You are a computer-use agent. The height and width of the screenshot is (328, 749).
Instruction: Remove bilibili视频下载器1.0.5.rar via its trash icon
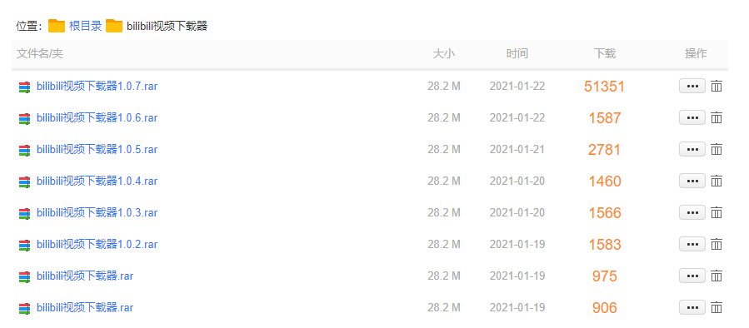(716, 150)
